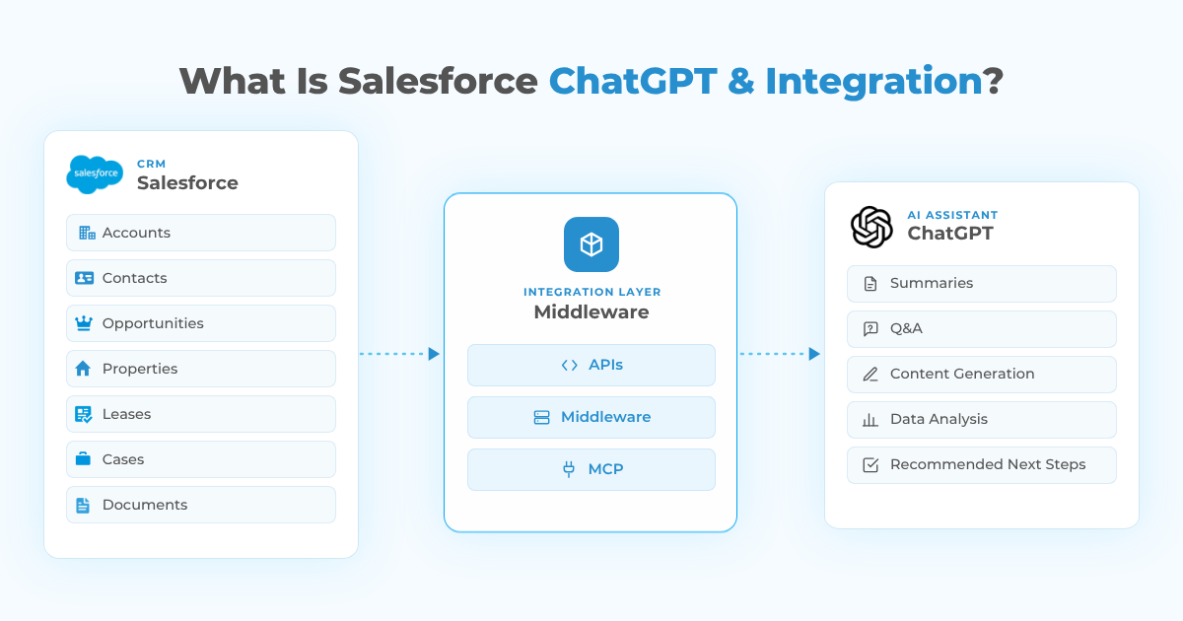1183x621 pixels.
Task: Click the Opportunities crown icon
Action: [x=84, y=323]
